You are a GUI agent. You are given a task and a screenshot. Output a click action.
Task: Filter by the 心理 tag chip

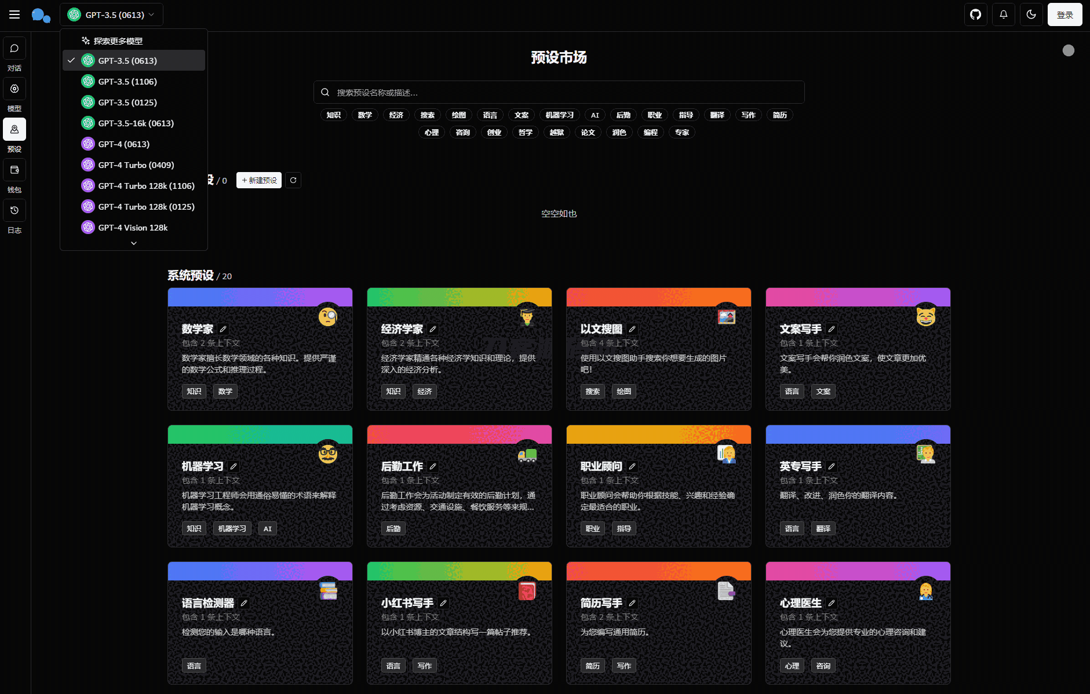click(432, 132)
